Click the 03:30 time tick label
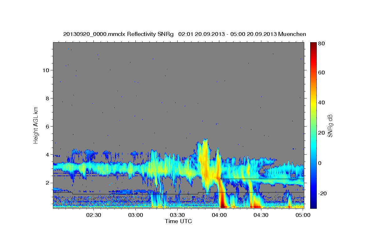The height and width of the screenshot is (250, 376). point(177,215)
